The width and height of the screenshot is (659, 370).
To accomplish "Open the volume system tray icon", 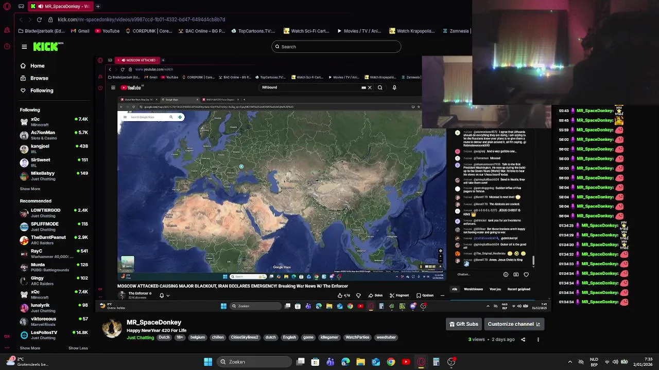I will (615, 362).
